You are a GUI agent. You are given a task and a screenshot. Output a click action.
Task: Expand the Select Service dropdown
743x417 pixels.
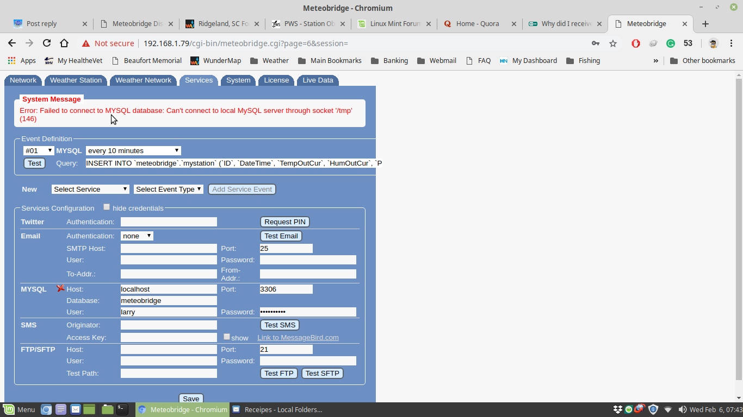pos(90,189)
